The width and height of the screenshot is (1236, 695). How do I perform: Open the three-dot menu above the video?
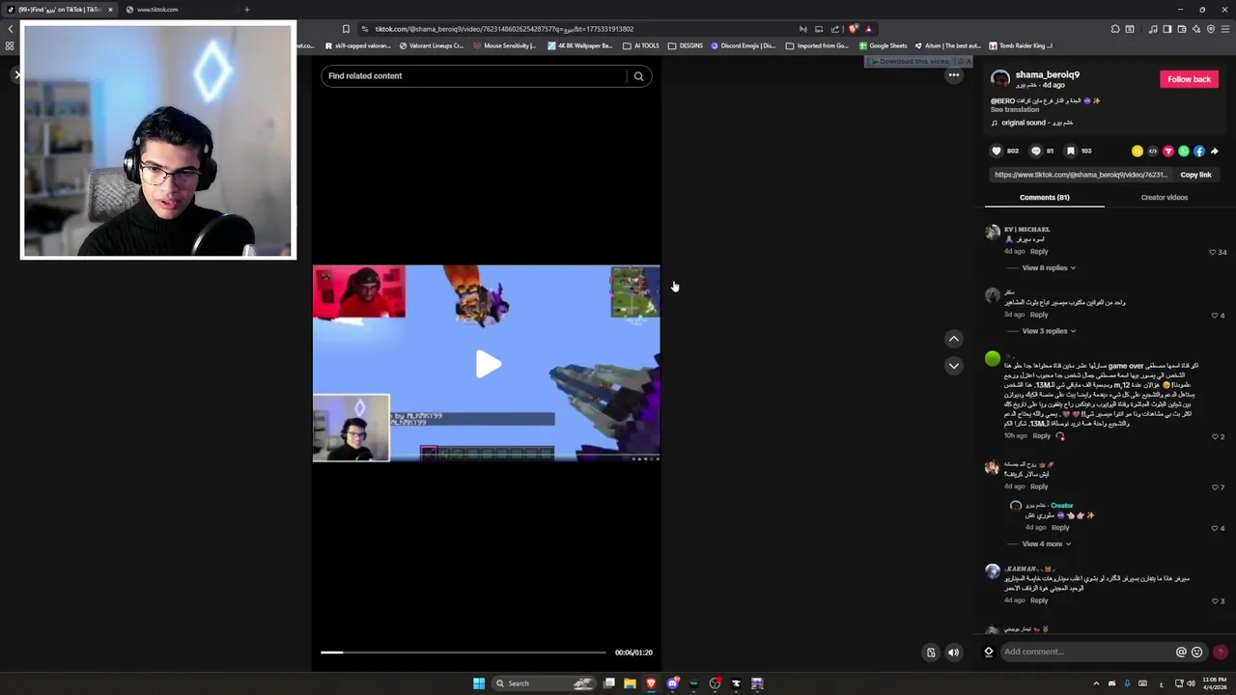953,75
